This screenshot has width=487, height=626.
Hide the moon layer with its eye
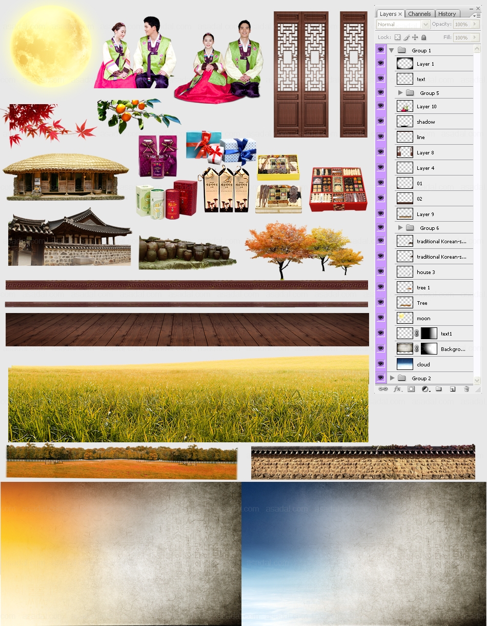pyautogui.click(x=380, y=318)
